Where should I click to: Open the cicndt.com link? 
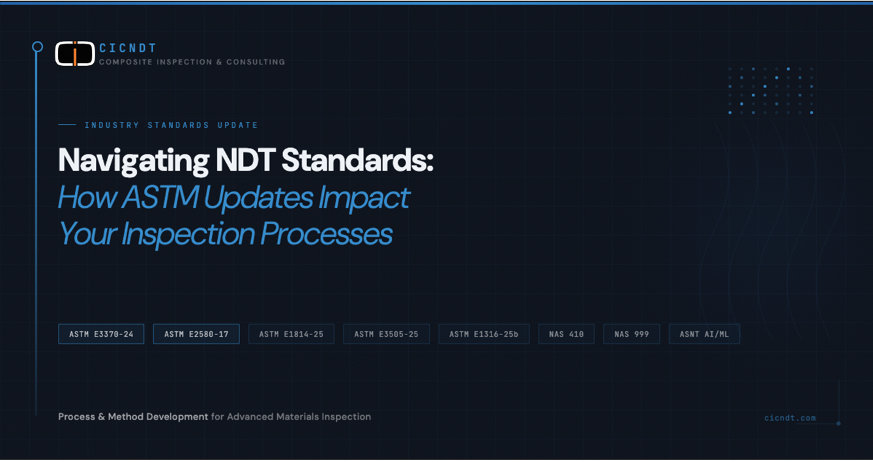coord(790,418)
